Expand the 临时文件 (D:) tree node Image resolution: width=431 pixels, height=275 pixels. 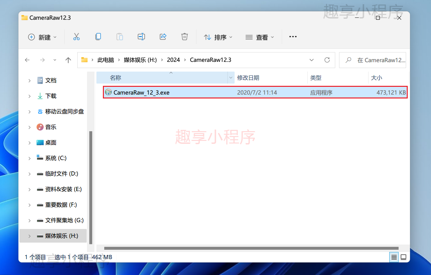coord(29,174)
